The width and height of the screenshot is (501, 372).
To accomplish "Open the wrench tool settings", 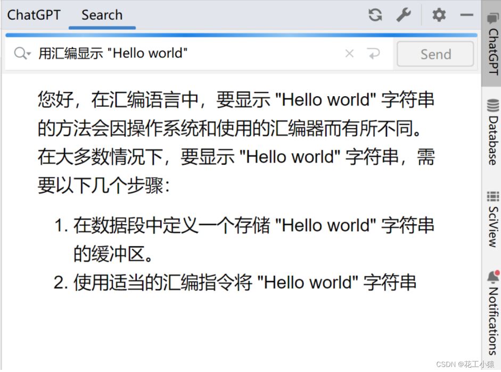I will coord(404,15).
